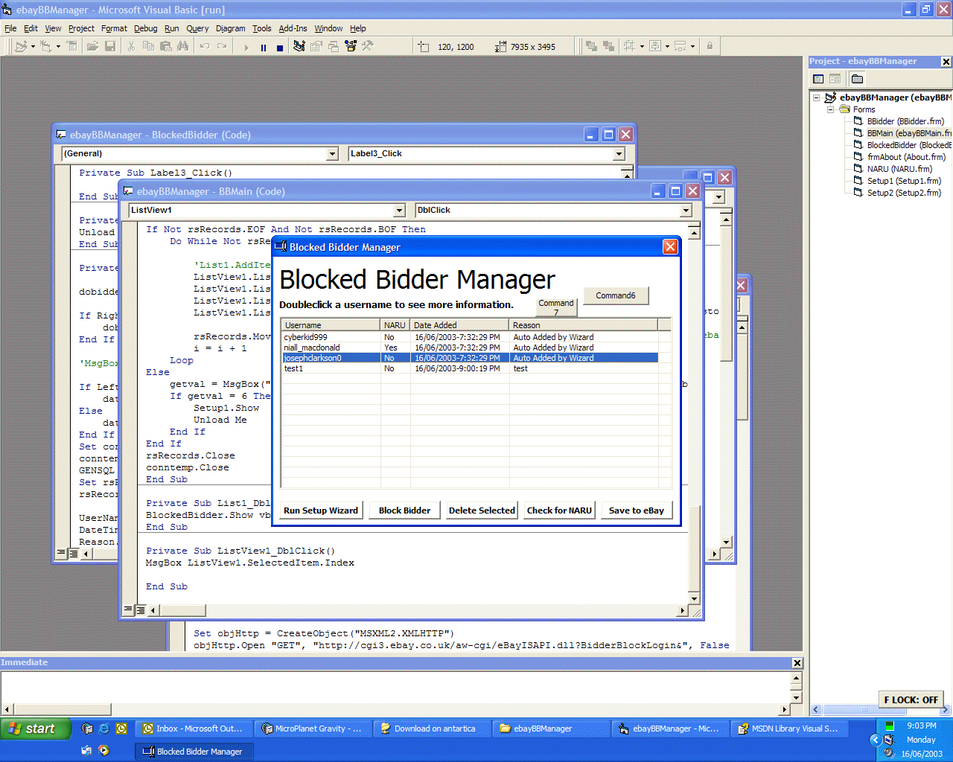
Task: Open dropdown arrow beside Add Project icon
Action: tap(33, 46)
